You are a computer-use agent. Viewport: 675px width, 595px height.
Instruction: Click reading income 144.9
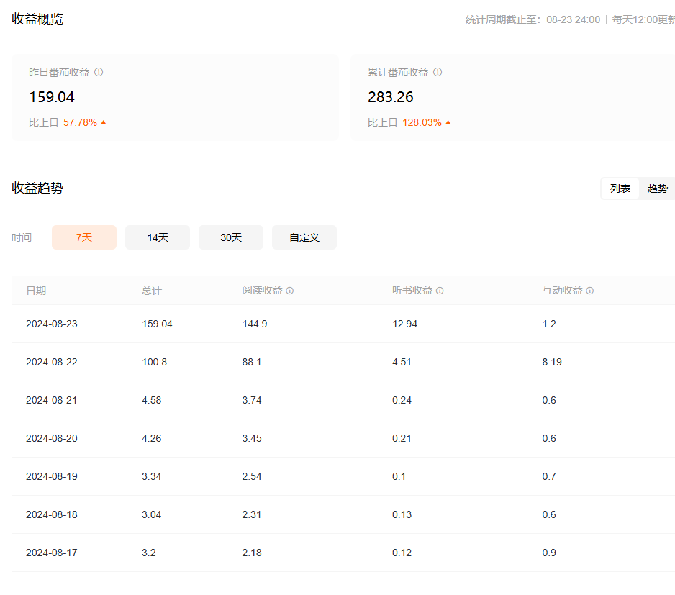tap(255, 324)
